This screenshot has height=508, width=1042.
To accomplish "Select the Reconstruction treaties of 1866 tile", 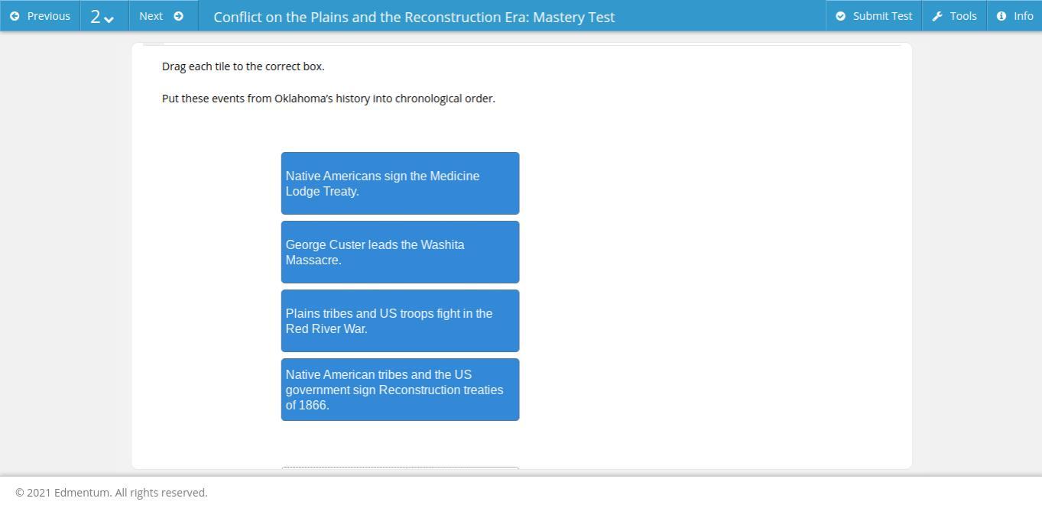I will tap(400, 390).
